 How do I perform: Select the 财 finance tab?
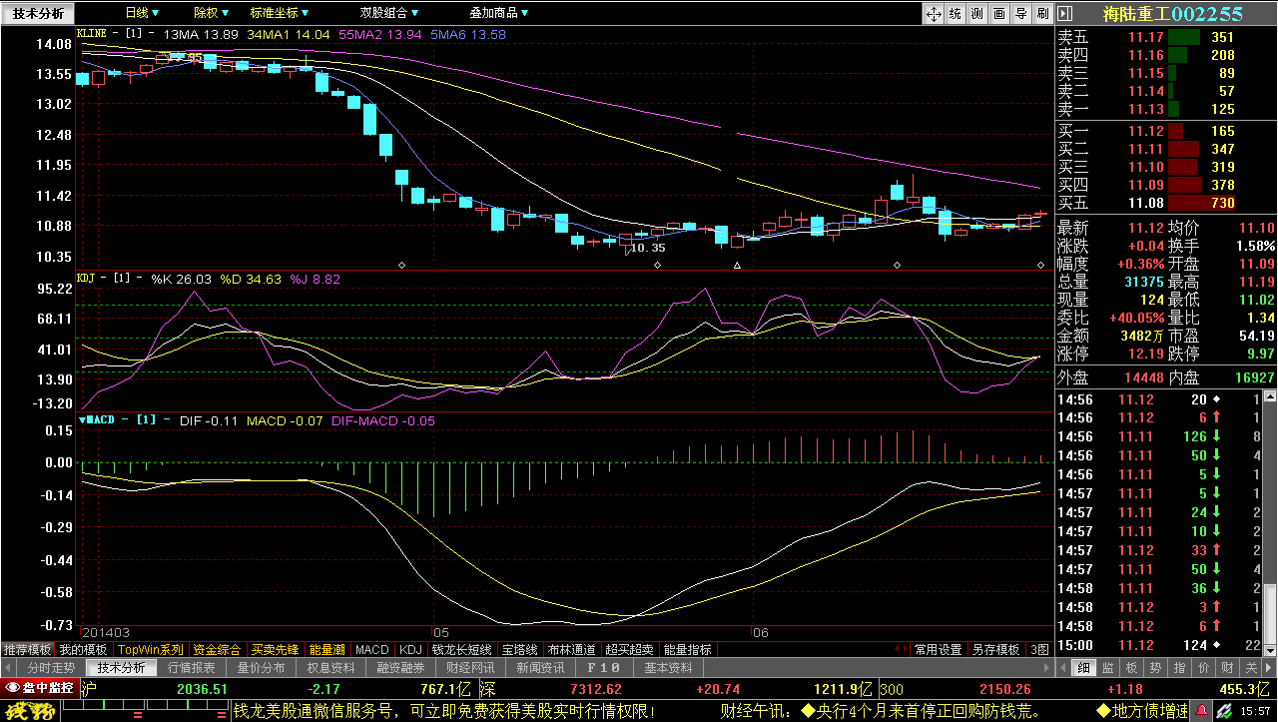(1228, 667)
